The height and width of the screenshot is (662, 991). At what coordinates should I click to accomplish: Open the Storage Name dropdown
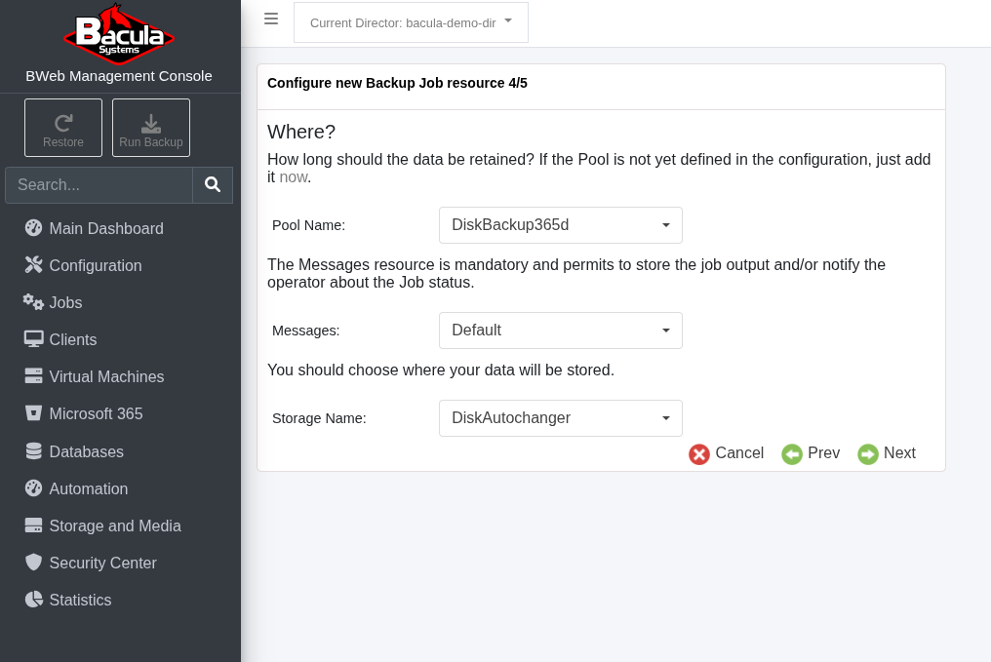coord(561,418)
